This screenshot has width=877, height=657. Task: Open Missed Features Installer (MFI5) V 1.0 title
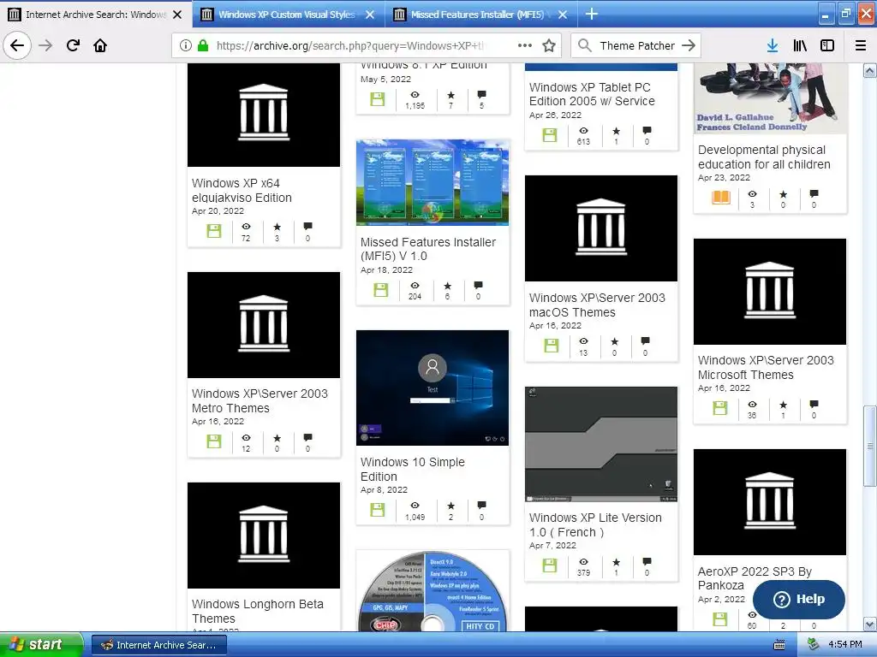coord(428,249)
